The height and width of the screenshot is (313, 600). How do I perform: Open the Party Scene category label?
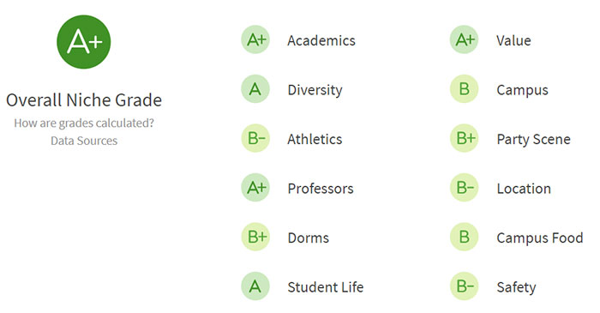click(x=533, y=140)
